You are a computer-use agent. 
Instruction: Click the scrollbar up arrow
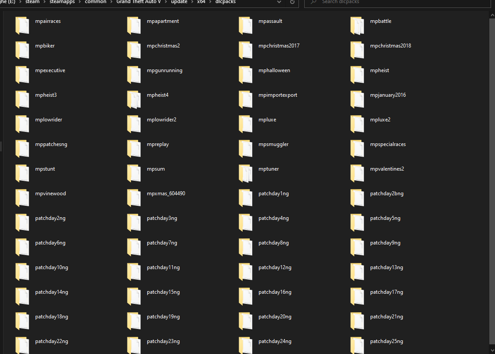pos(492,15)
